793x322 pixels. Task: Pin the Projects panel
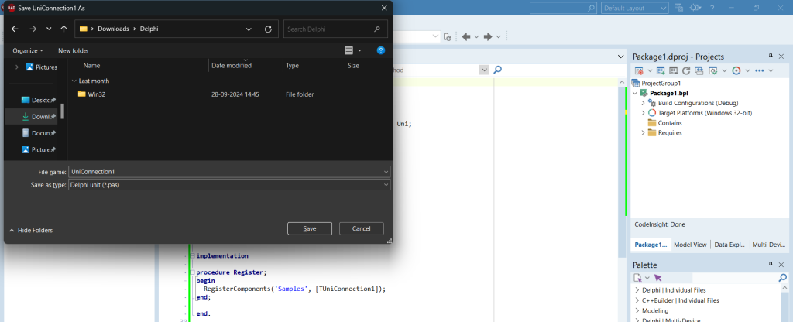click(x=771, y=57)
